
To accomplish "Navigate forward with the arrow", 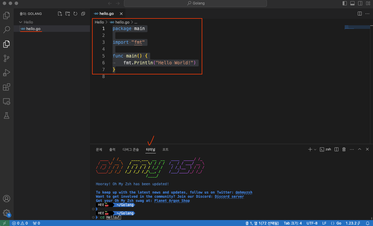I will pos(118,3).
